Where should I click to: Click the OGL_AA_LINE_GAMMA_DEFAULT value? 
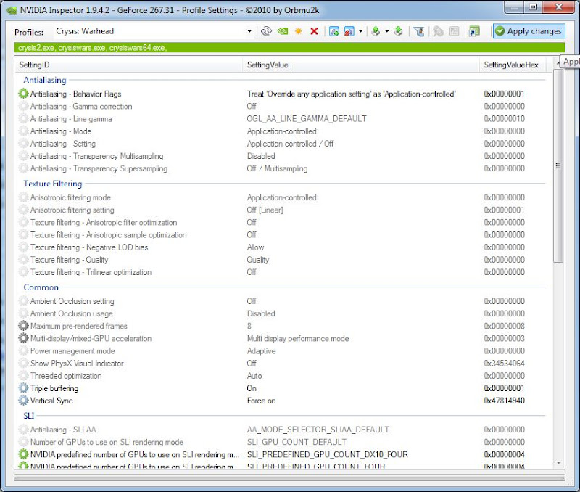(307, 119)
